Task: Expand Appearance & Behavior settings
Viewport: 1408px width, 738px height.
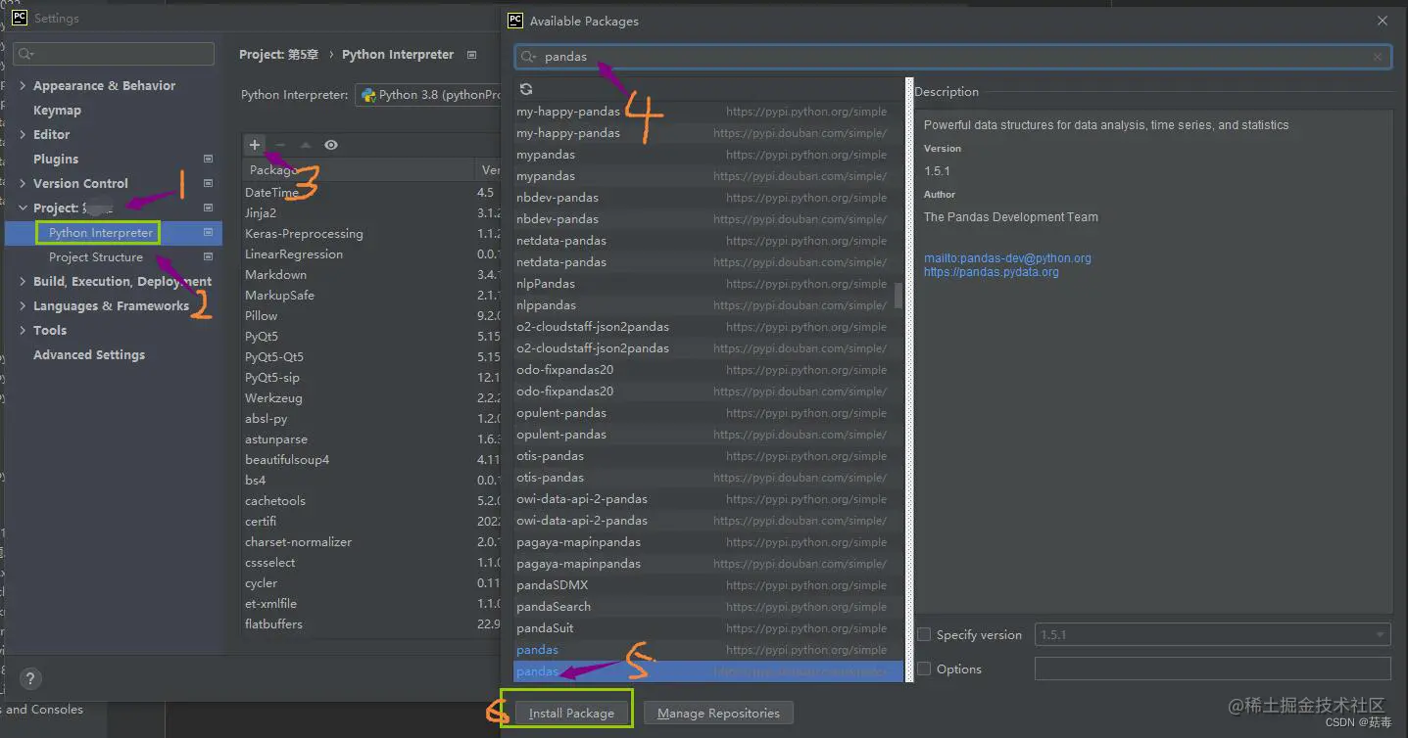Action: click(23, 85)
